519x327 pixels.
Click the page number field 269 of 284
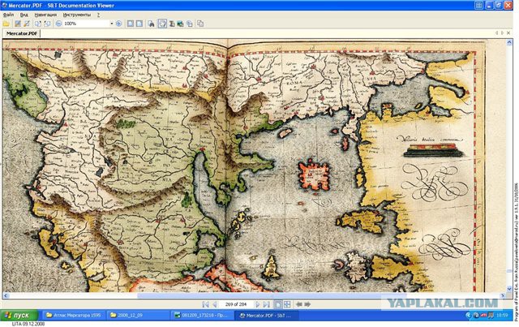236,304
